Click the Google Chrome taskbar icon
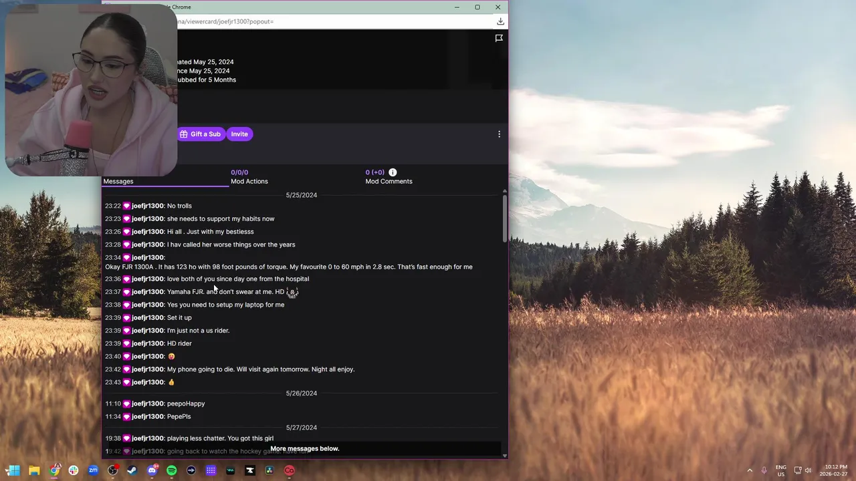The image size is (856, 481). click(54, 470)
